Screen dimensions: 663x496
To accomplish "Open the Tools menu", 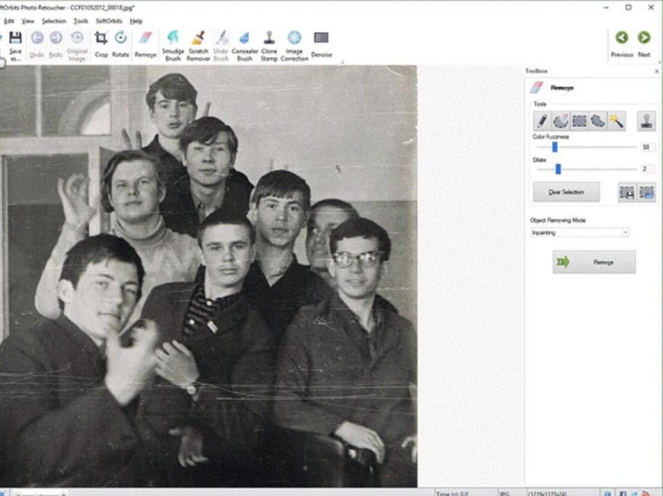I will [81, 21].
